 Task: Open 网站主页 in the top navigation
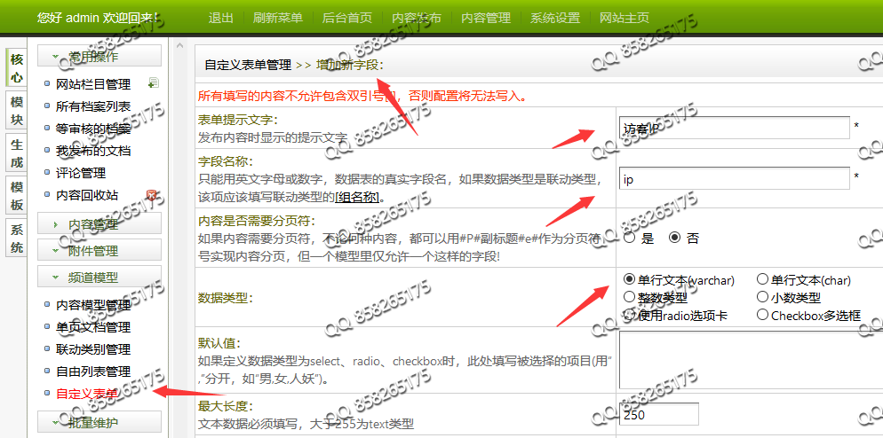(x=624, y=18)
